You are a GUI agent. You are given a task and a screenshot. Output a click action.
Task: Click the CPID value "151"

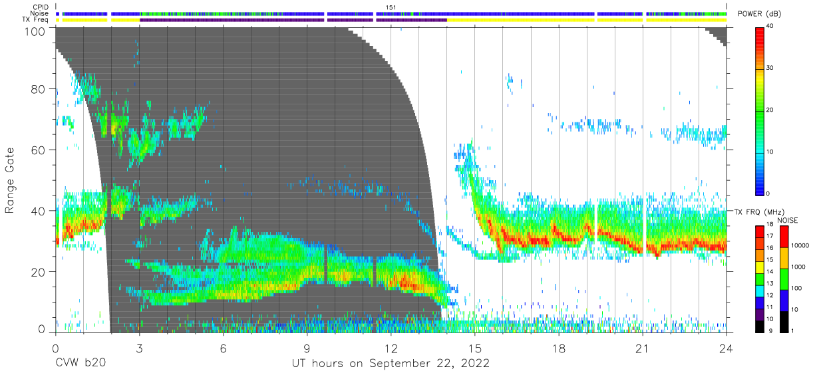(391, 7)
